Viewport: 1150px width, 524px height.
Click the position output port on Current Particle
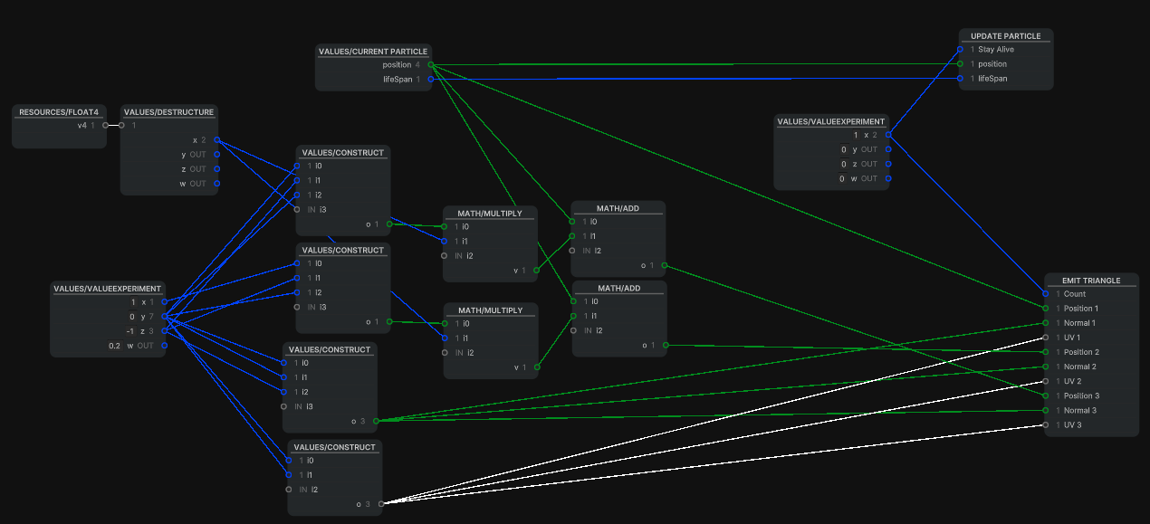coord(431,65)
